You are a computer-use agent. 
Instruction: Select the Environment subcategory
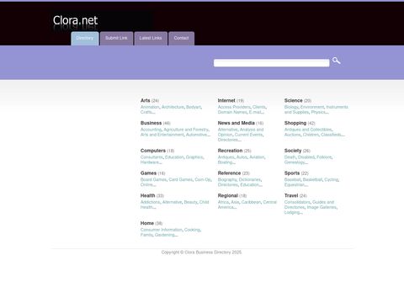[312, 107]
